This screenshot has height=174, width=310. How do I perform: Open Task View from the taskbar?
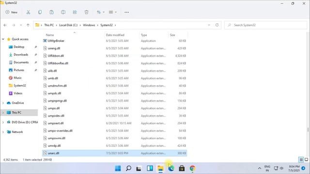(x=139, y=168)
